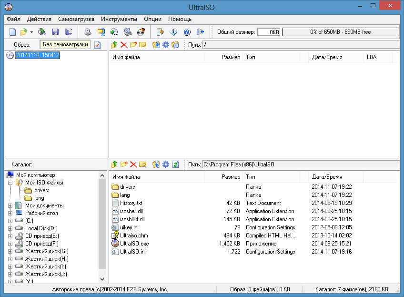Click the blue question mark Help icon
Viewport: 404px width, 297px height.
(187, 32)
